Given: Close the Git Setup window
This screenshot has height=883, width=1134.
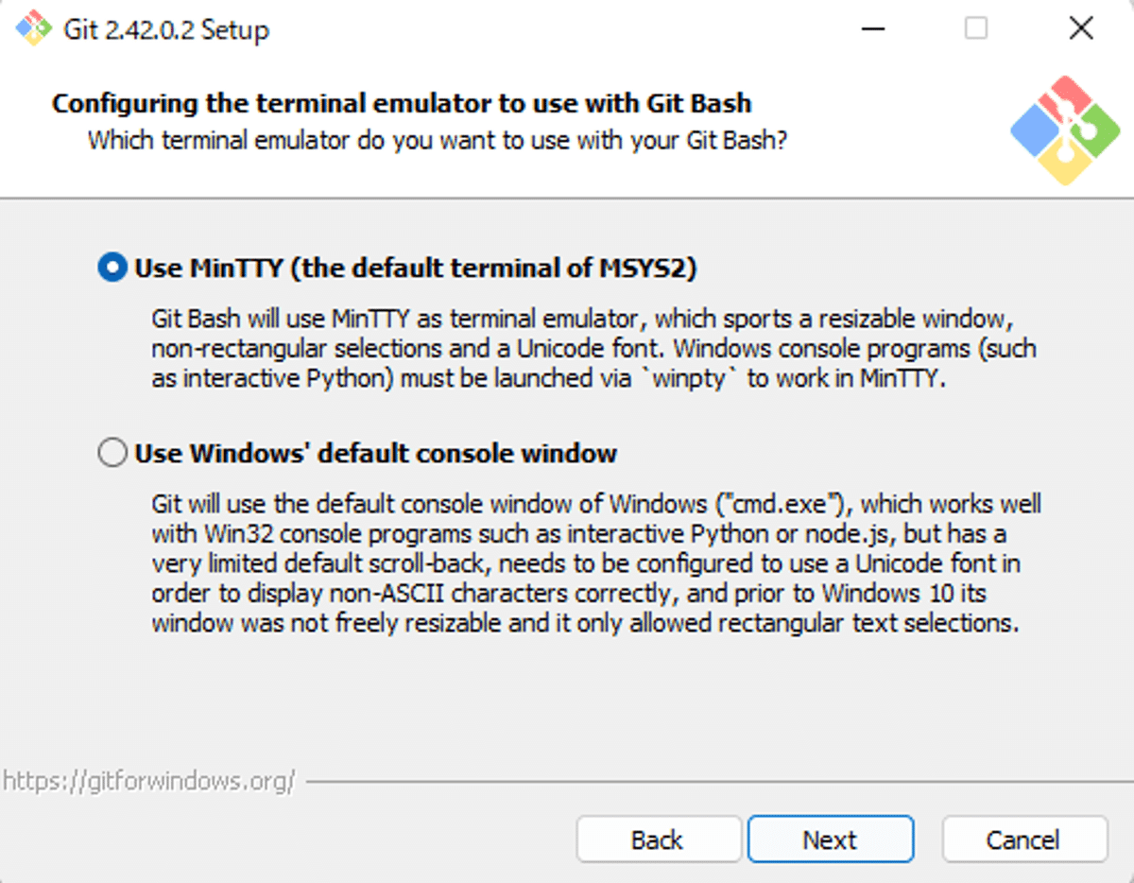Looking at the screenshot, I should pos(1080,28).
